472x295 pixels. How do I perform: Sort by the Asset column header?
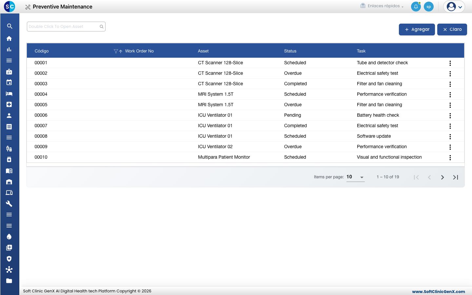[x=203, y=51]
